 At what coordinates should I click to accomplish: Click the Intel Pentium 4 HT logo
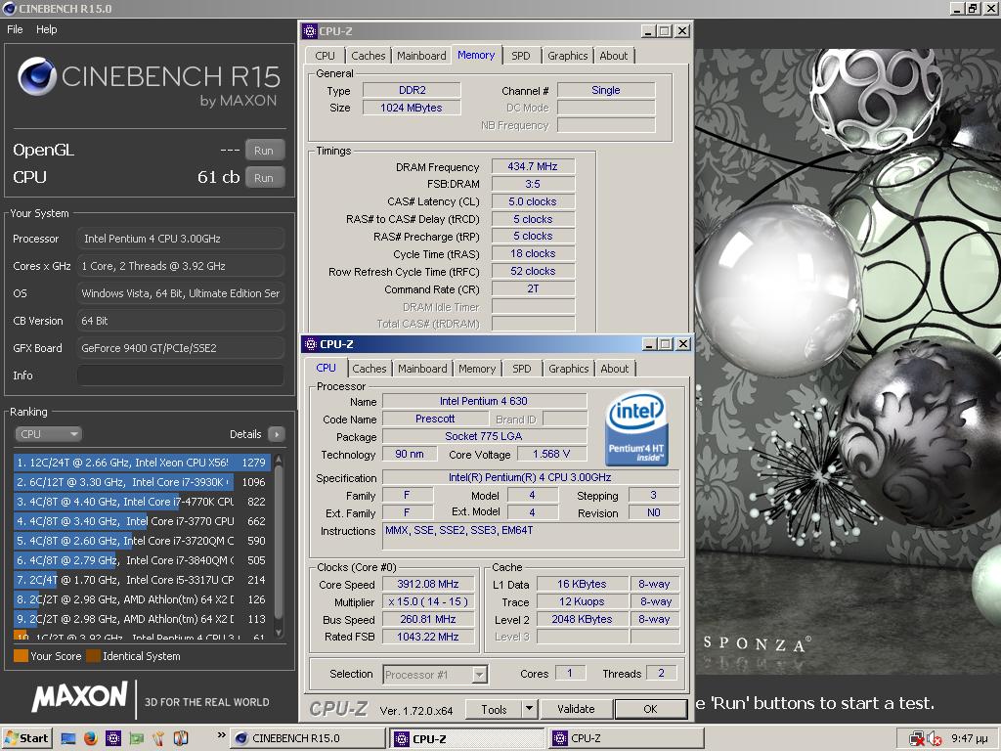pyautogui.click(x=635, y=428)
